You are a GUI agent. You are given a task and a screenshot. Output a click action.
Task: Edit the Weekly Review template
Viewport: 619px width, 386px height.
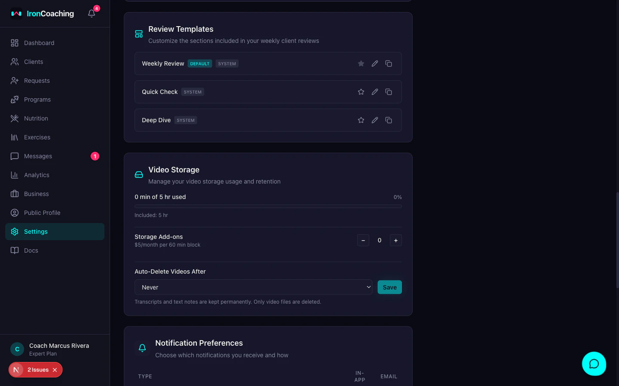374,63
